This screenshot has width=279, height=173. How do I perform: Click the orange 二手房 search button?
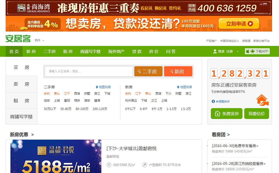(x=148, y=71)
